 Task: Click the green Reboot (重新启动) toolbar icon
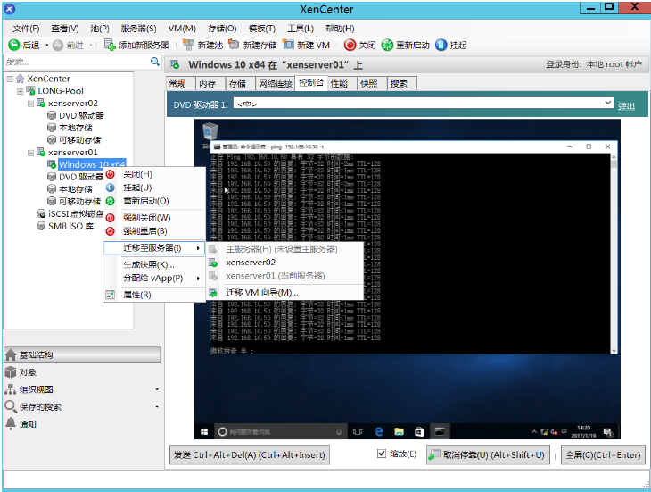click(x=387, y=45)
